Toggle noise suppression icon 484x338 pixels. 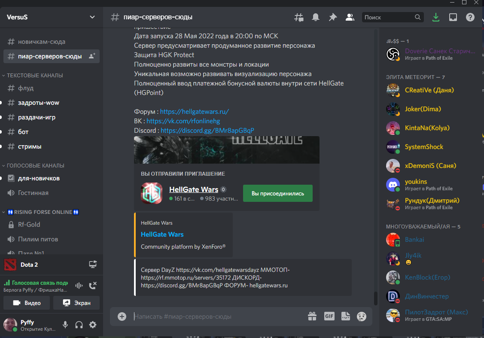click(x=79, y=286)
